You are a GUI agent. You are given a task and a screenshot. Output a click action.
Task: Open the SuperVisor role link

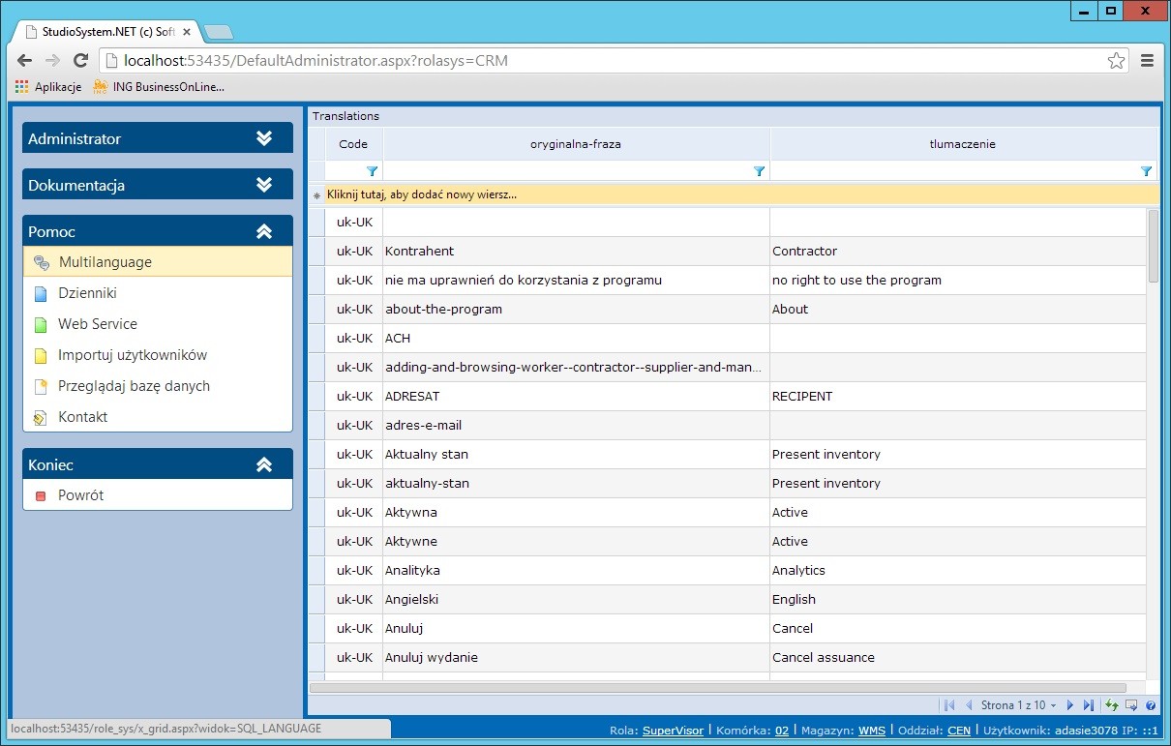point(673,731)
